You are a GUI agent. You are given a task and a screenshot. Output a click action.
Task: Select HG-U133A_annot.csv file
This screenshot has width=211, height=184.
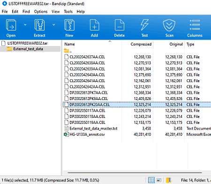tap(87, 134)
